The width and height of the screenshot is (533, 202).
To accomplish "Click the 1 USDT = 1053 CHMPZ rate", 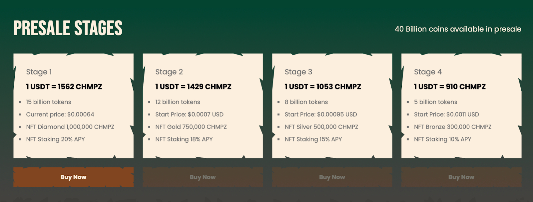I will point(323,87).
